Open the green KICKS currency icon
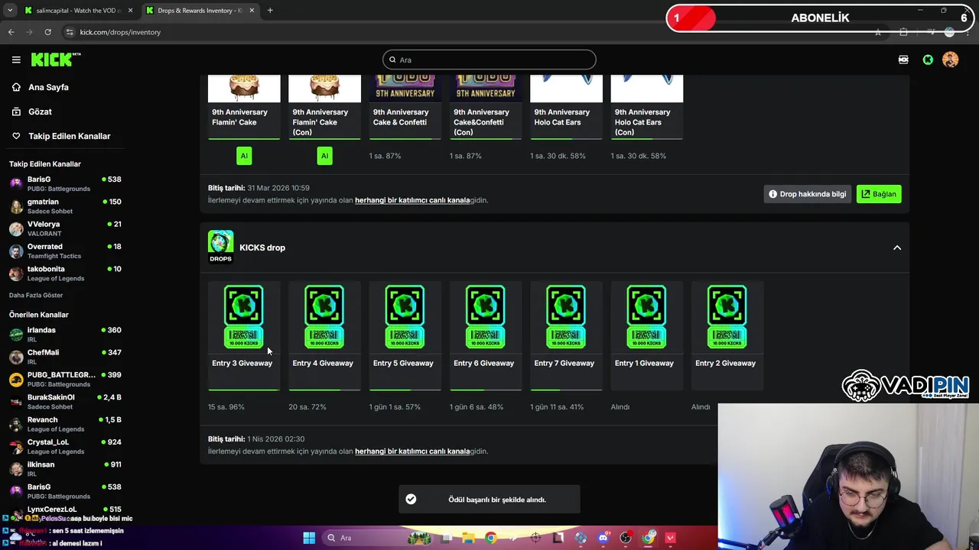Viewport: 979px width, 550px height. [928, 60]
